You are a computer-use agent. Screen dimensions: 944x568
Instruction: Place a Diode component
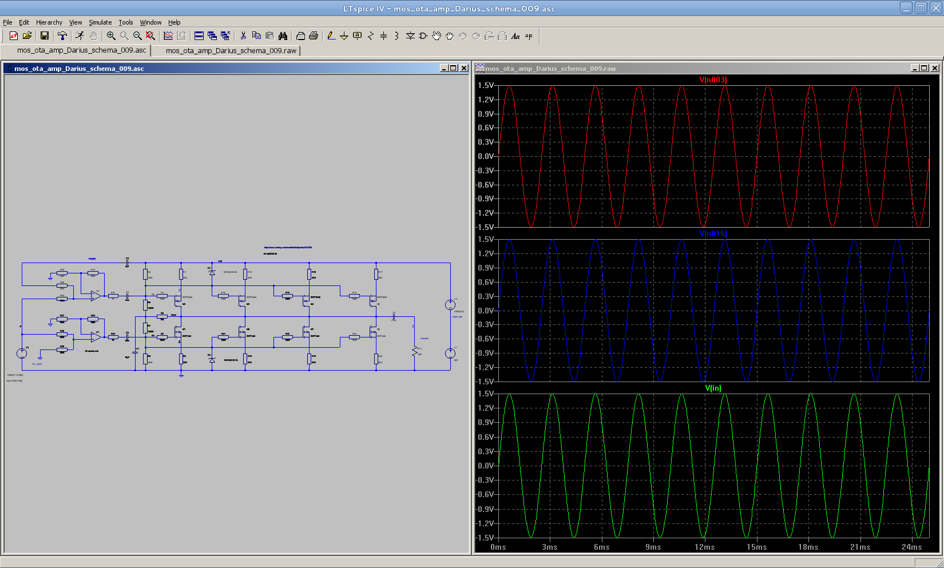[x=410, y=35]
